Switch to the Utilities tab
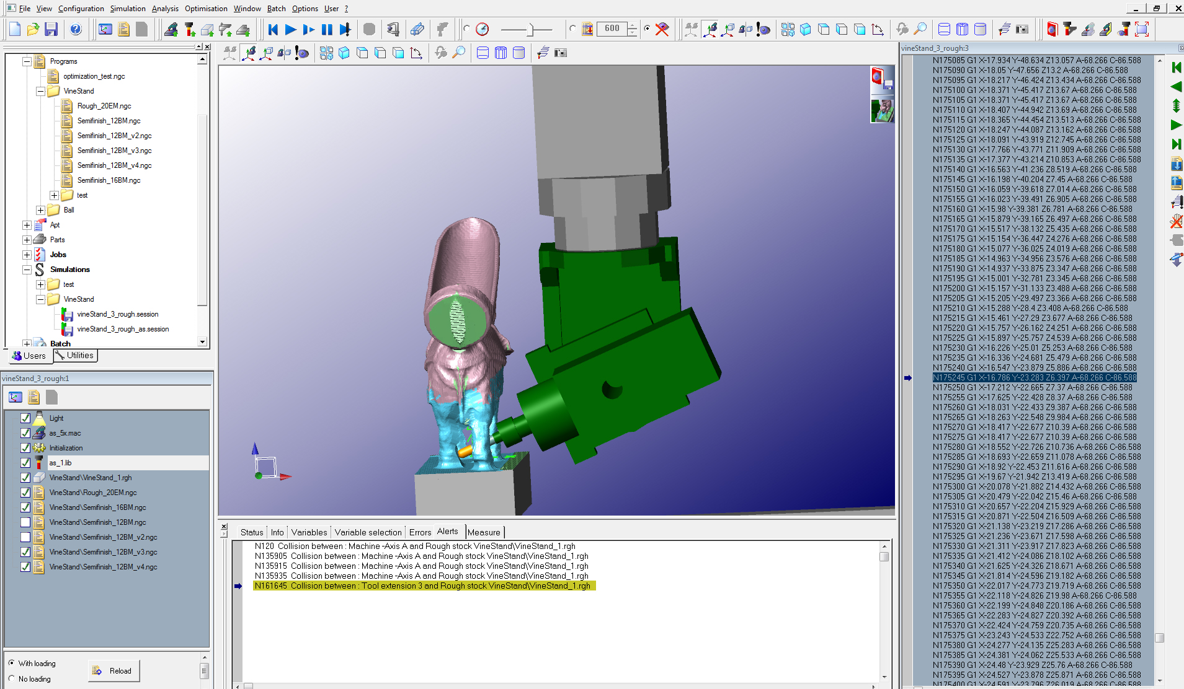This screenshot has height=689, width=1184. coord(75,356)
